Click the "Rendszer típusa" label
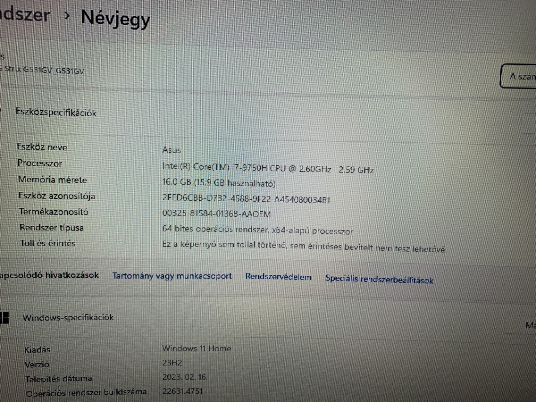The image size is (536, 402). click(x=52, y=228)
